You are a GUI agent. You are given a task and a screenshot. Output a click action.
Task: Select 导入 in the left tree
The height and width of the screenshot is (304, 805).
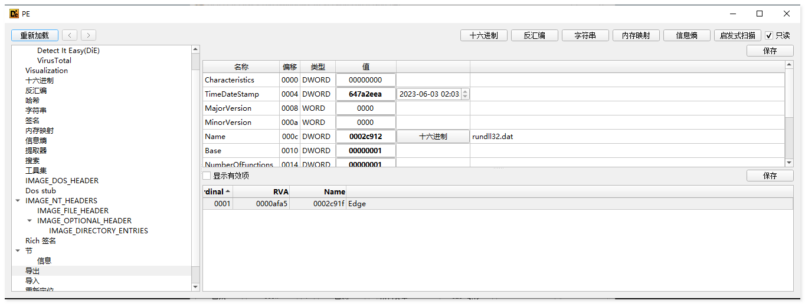pos(32,281)
